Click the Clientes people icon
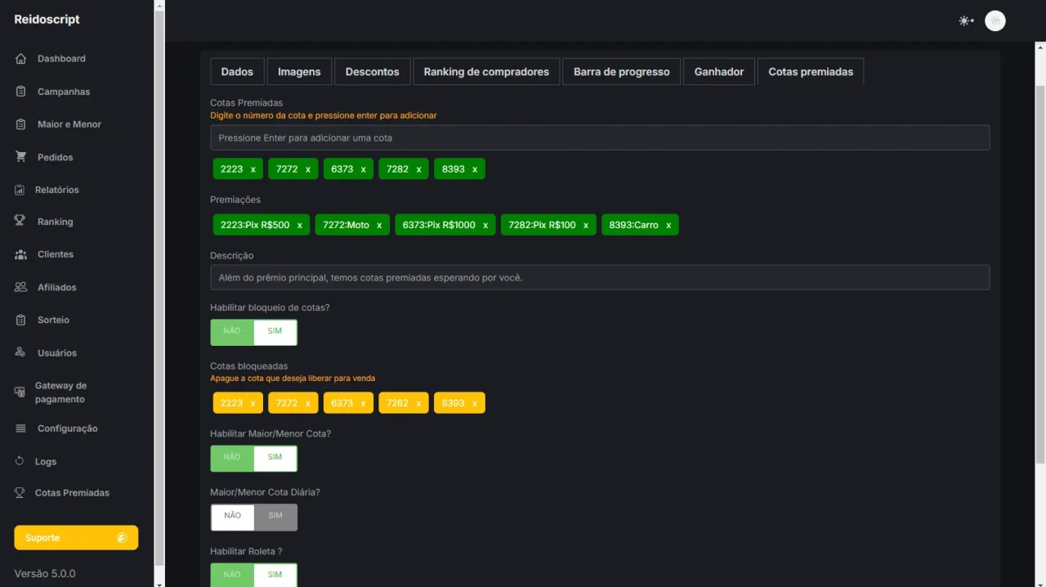The width and height of the screenshot is (1046, 587). tap(20, 254)
